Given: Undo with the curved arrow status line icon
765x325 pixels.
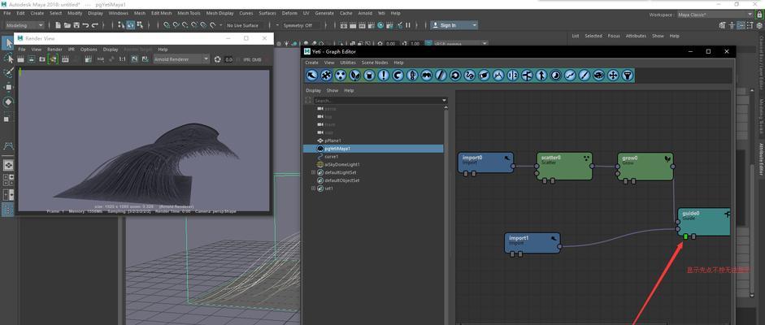Looking at the screenshot, I should [86, 25].
